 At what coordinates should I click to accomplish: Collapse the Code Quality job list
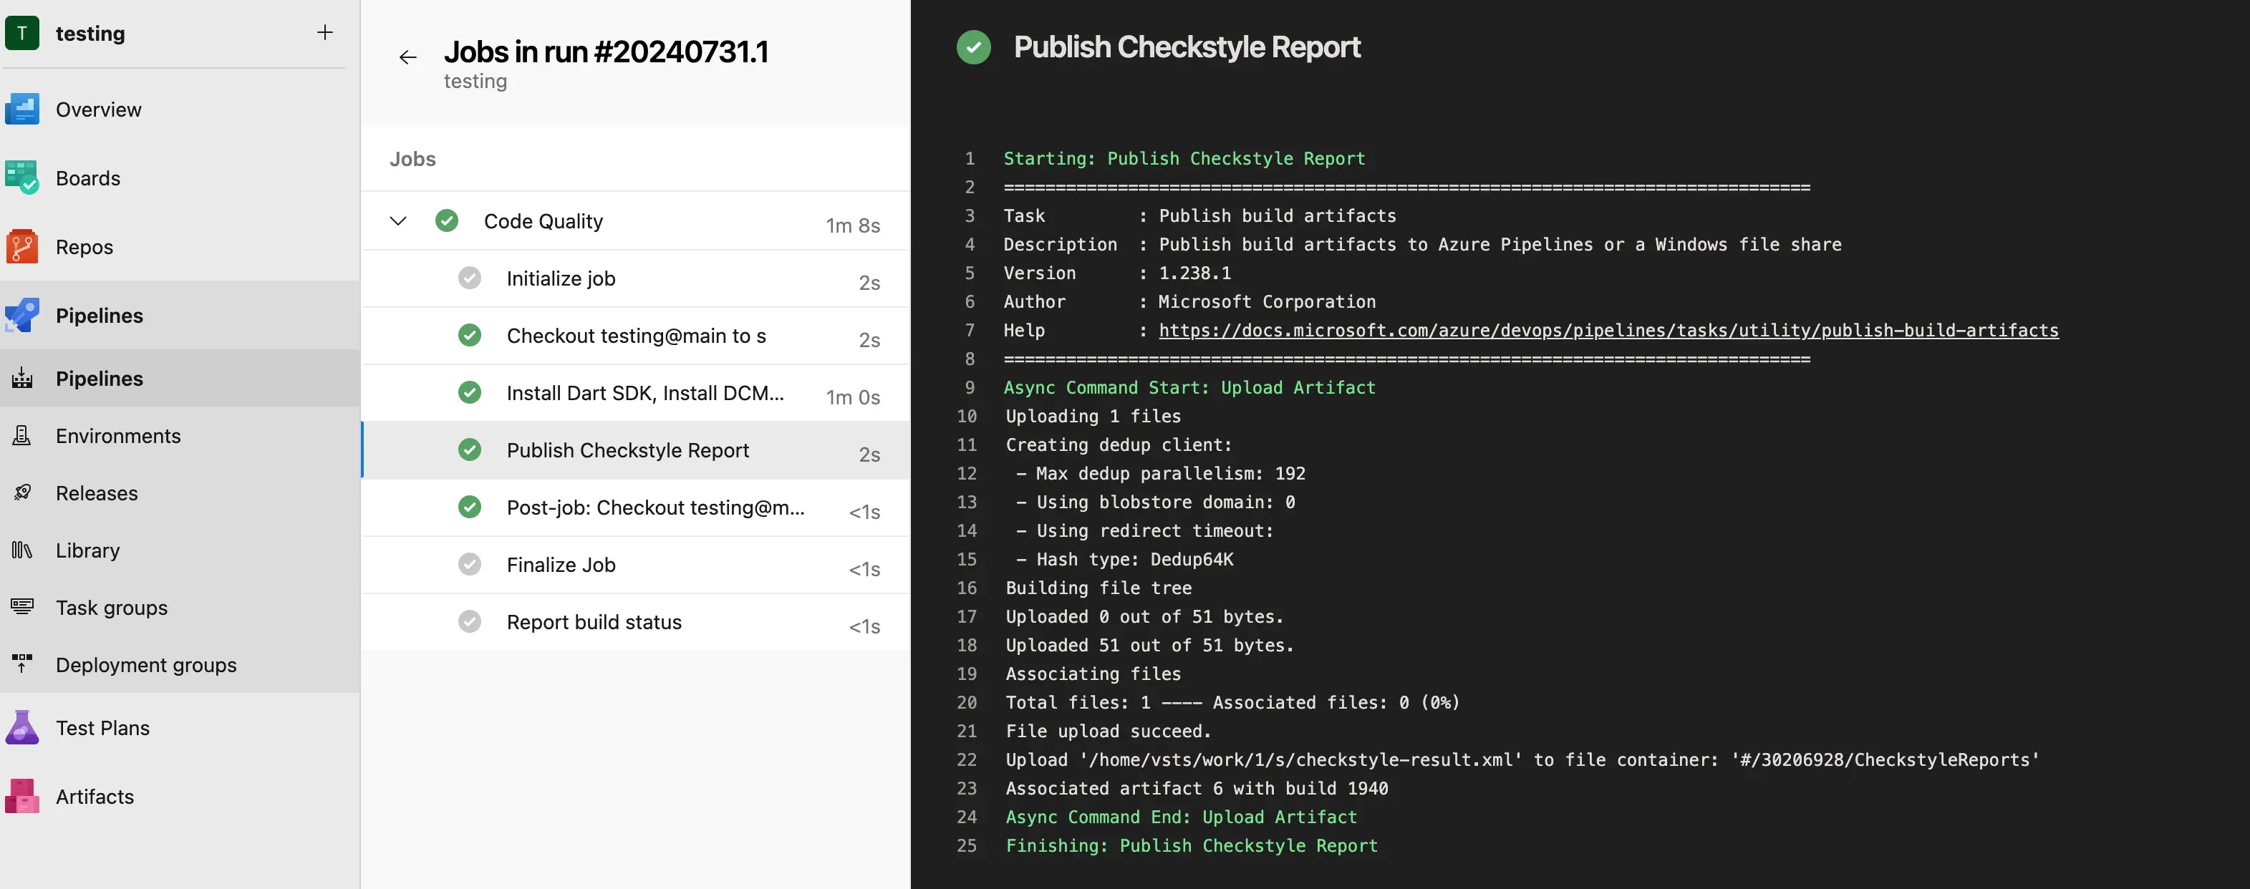(x=397, y=220)
